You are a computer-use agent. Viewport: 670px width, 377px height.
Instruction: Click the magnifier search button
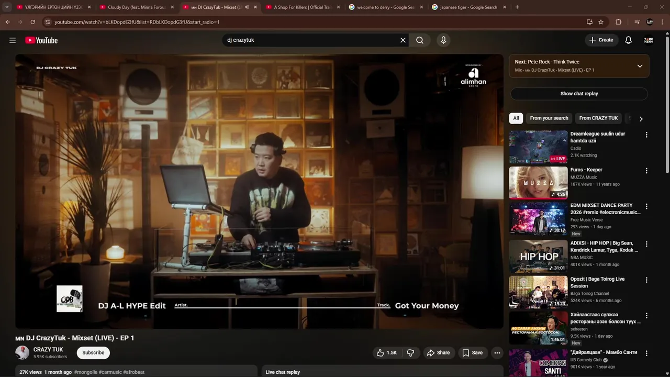pyautogui.click(x=420, y=40)
